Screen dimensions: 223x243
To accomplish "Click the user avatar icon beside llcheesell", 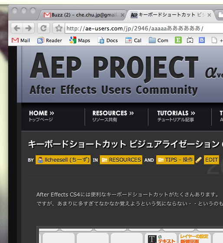I will [x=40, y=160].
